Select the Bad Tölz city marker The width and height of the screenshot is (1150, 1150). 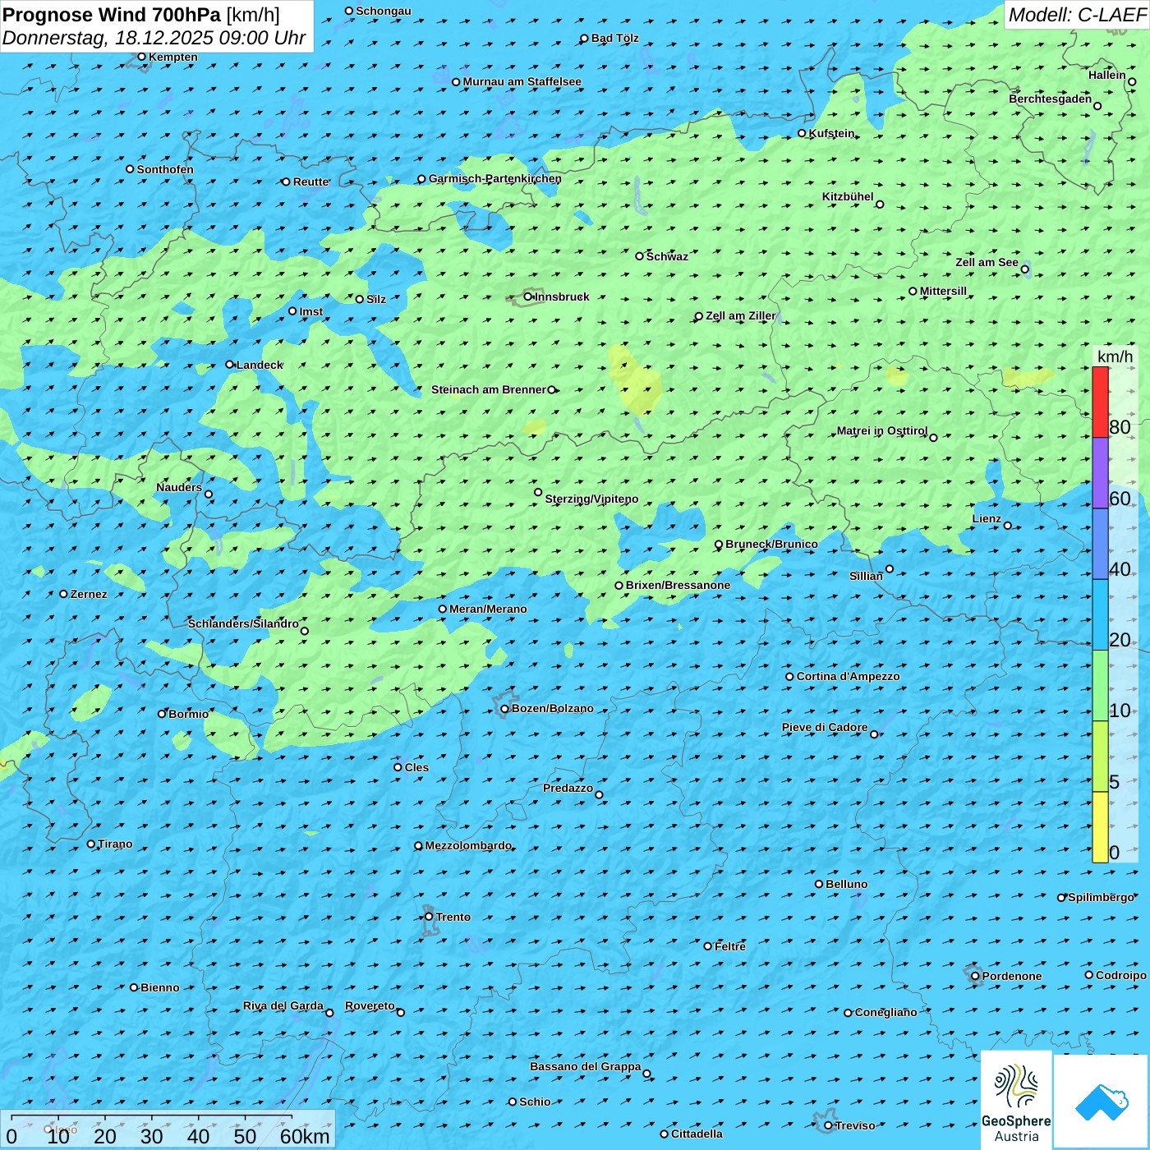pyautogui.click(x=585, y=39)
